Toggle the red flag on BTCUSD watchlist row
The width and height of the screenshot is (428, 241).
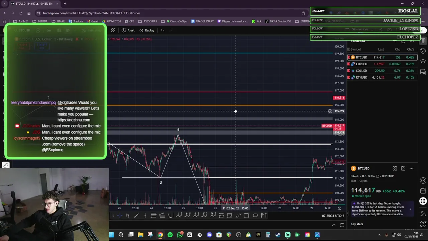[x=349, y=57]
